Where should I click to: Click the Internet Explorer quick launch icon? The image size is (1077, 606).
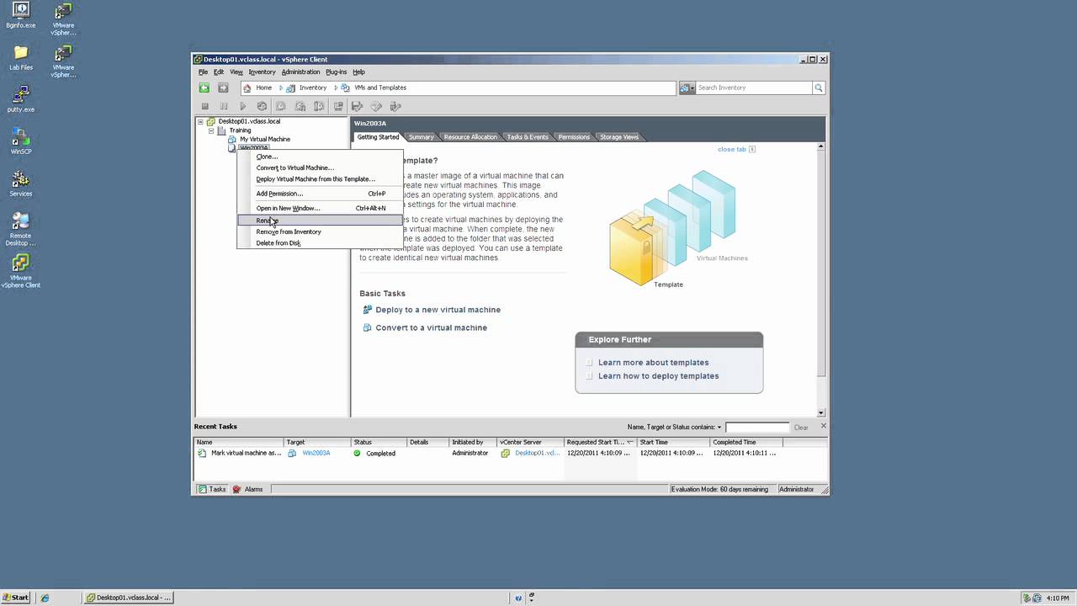[45, 598]
